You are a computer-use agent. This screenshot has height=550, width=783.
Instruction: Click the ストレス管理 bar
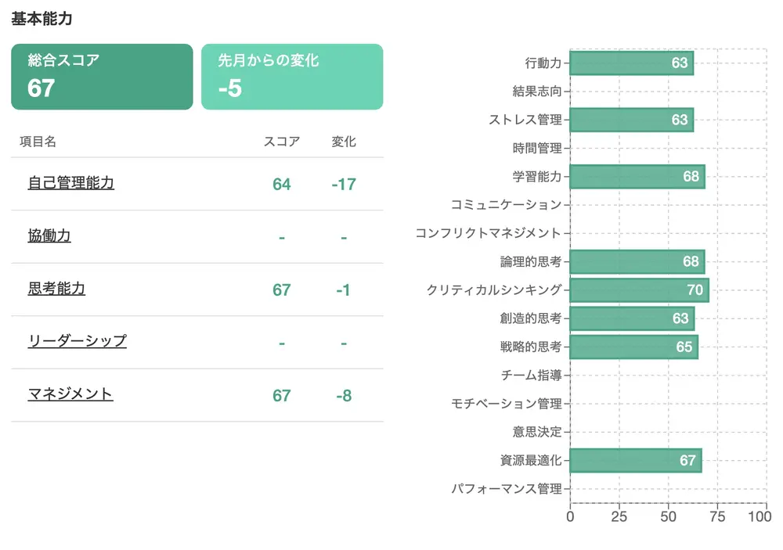click(631, 120)
